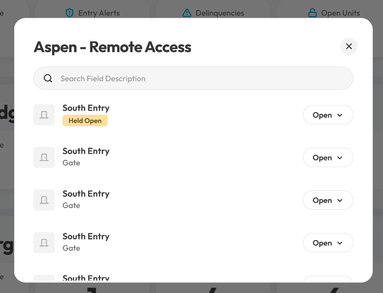Click the Held Open status badge
Image resolution: width=383 pixels, height=293 pixels.
(x=85, y=120)
